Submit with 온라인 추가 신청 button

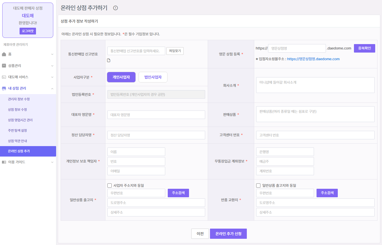pyautogui.click(x=228, y=234)
